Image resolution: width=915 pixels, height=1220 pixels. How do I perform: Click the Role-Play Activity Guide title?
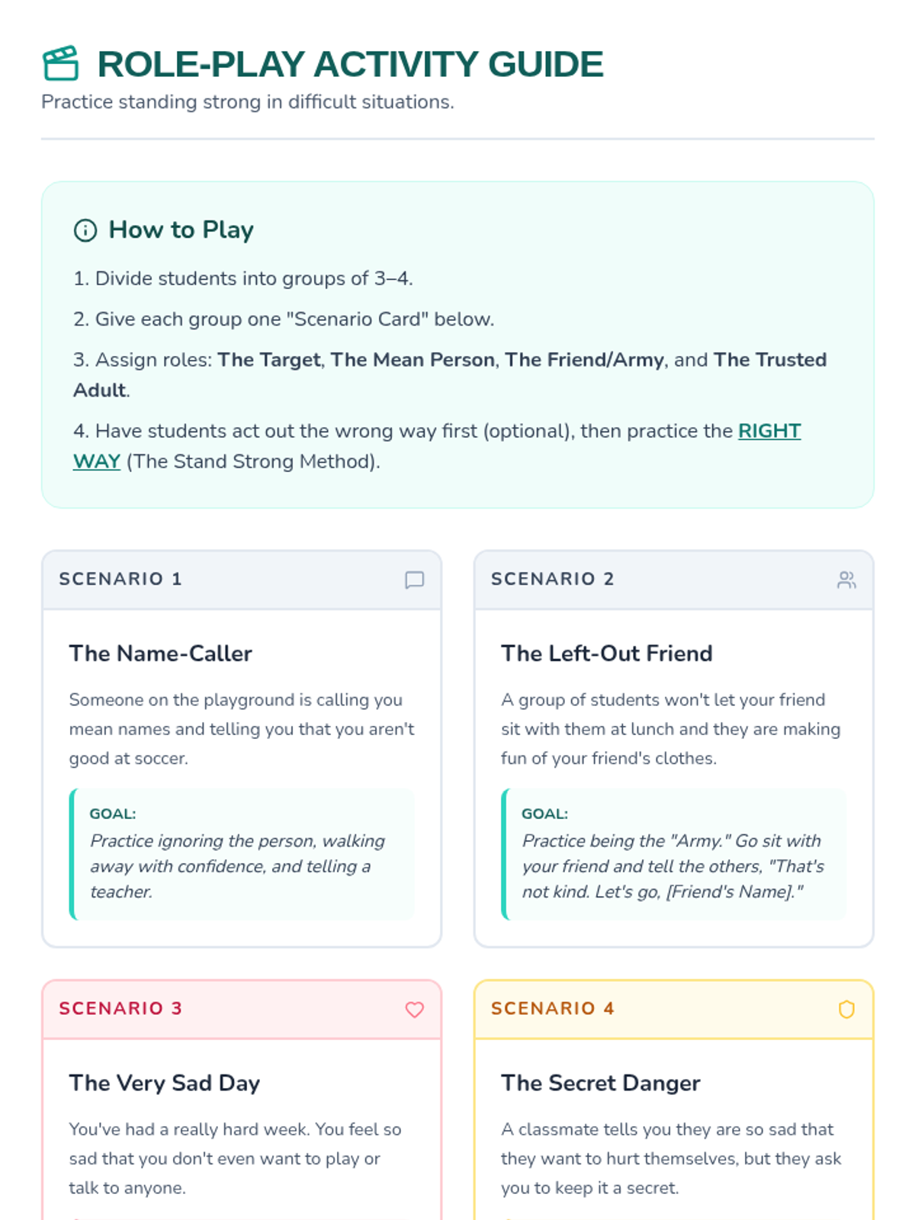tap(350, 64)
